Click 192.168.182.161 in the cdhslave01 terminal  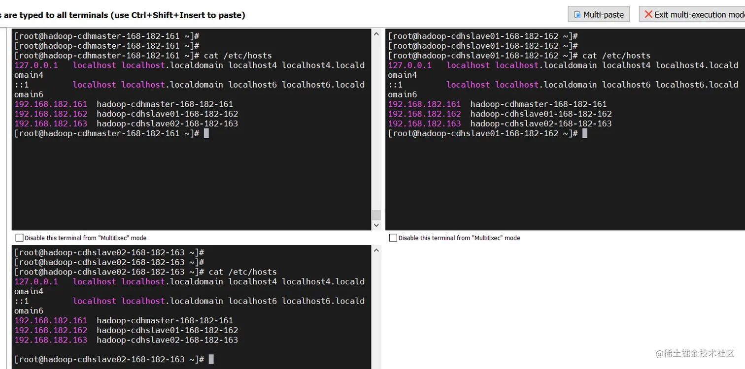(425, 104)
